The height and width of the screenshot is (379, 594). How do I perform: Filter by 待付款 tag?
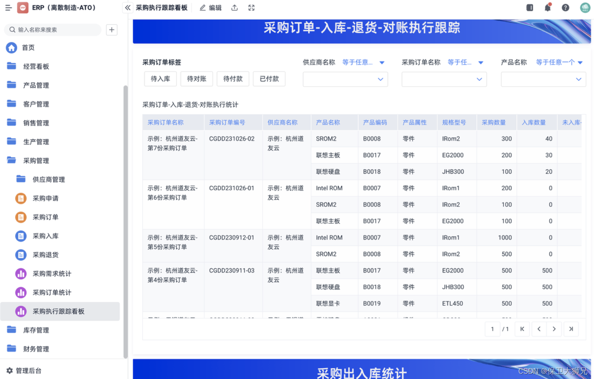click(x=233, y=79)
